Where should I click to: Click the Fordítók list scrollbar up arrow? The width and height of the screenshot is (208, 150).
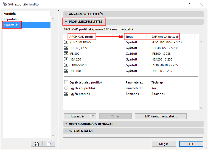click(53, 19)
